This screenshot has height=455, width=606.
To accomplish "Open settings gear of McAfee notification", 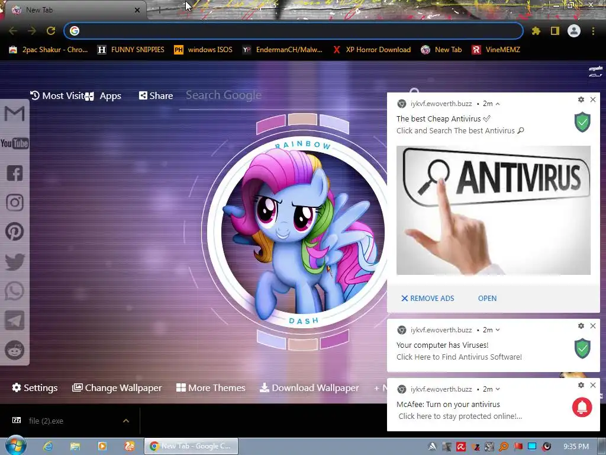I will 581,385.
